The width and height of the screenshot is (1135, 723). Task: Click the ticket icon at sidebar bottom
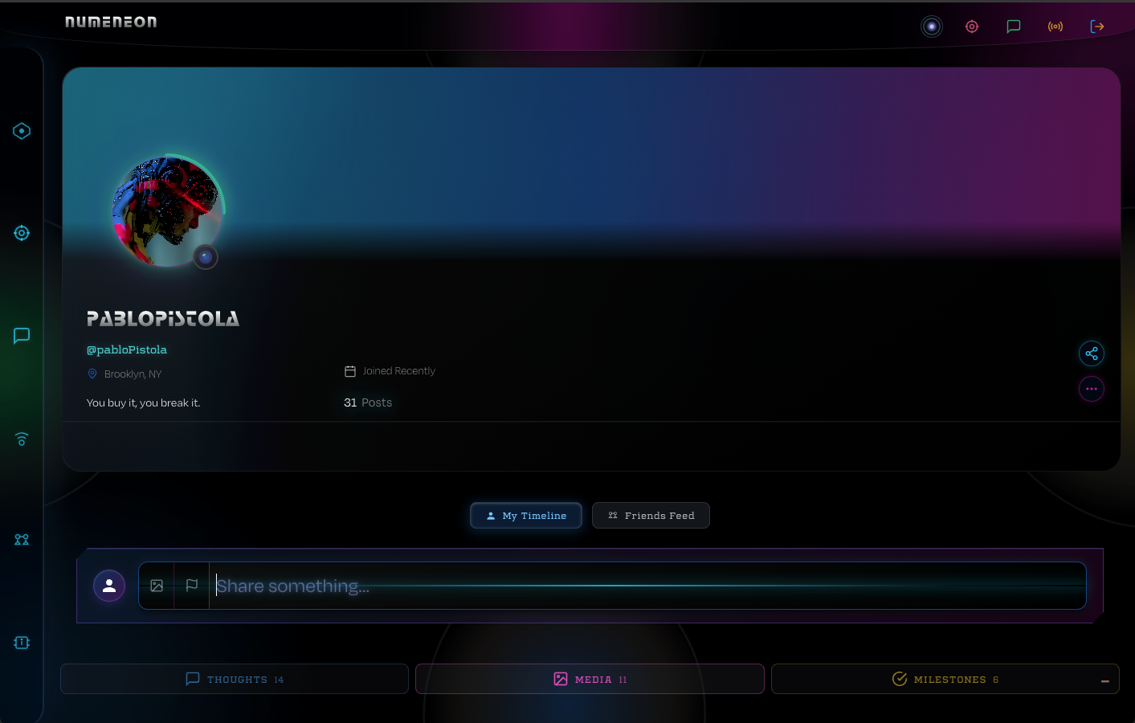tap(22, 643)
